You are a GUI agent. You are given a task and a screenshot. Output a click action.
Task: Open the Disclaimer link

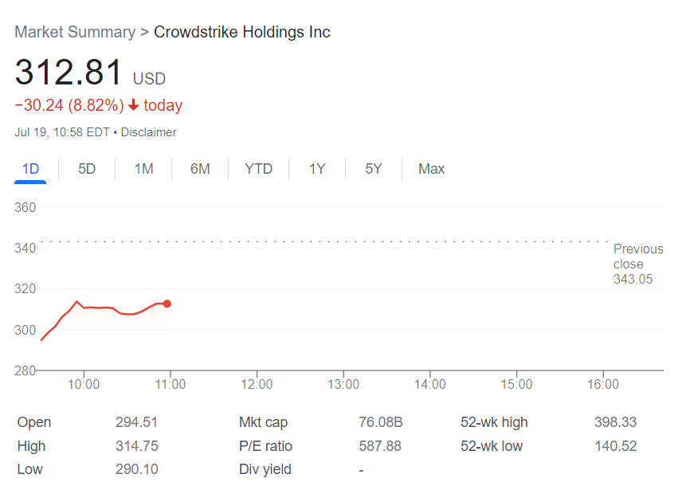[x=148, y=132]
